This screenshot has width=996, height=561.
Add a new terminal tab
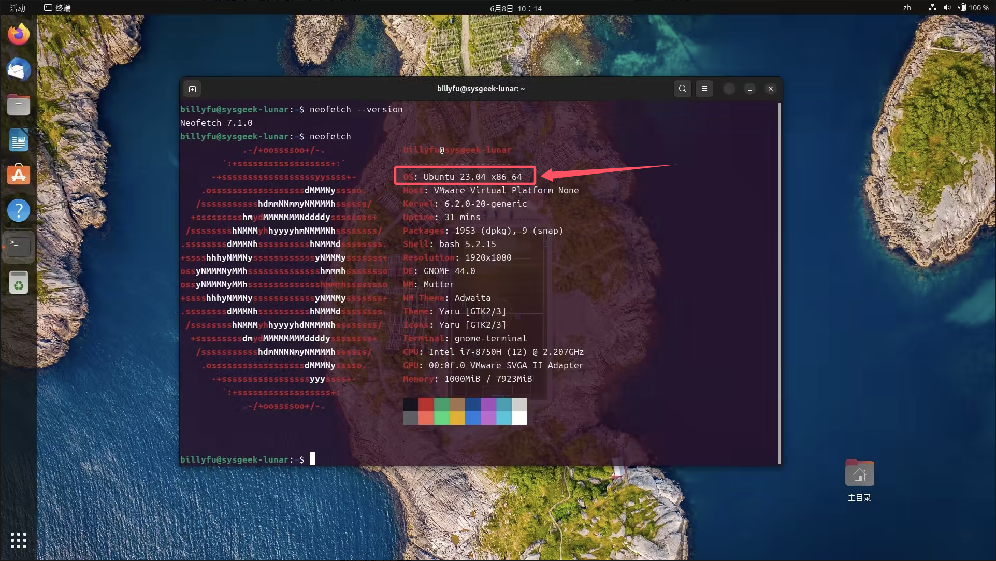(x=192, y=89)
